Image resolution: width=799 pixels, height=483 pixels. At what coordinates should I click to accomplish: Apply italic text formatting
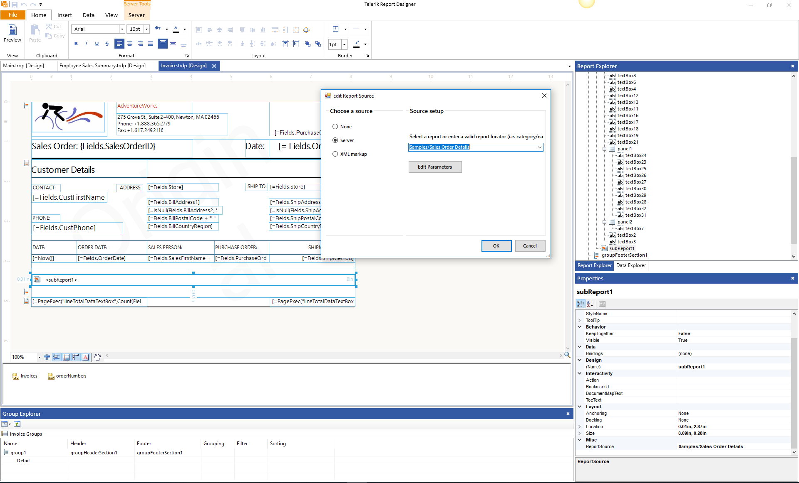pos(86,44)
